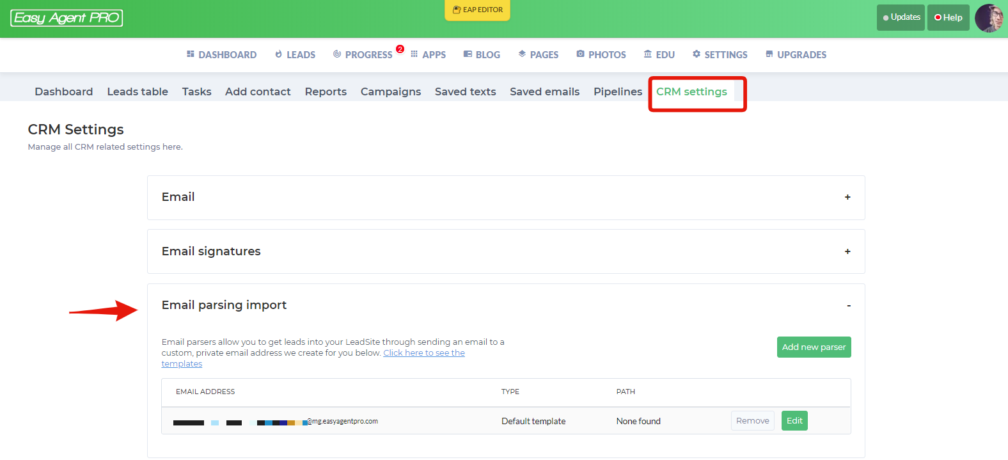Switch to the Pipelines tab
Screen dimensions: 1008x460
(x=618, y=91)
